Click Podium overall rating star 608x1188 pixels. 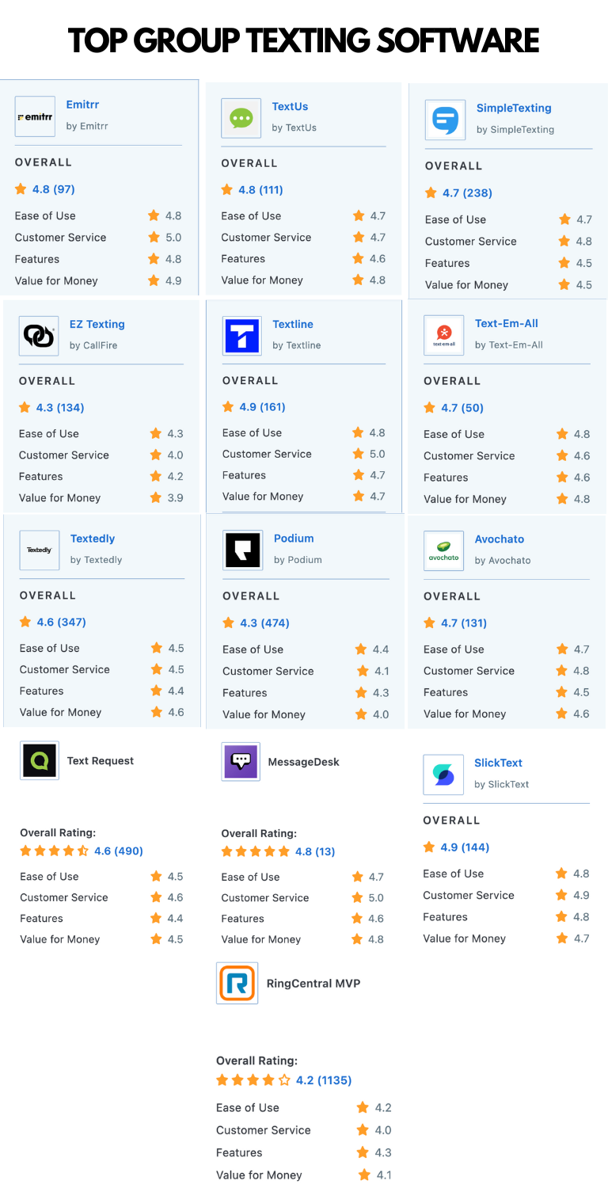[229, 623]
